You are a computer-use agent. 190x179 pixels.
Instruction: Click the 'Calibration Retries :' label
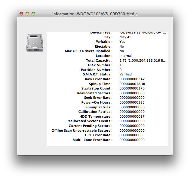click(x=95, y=112)
